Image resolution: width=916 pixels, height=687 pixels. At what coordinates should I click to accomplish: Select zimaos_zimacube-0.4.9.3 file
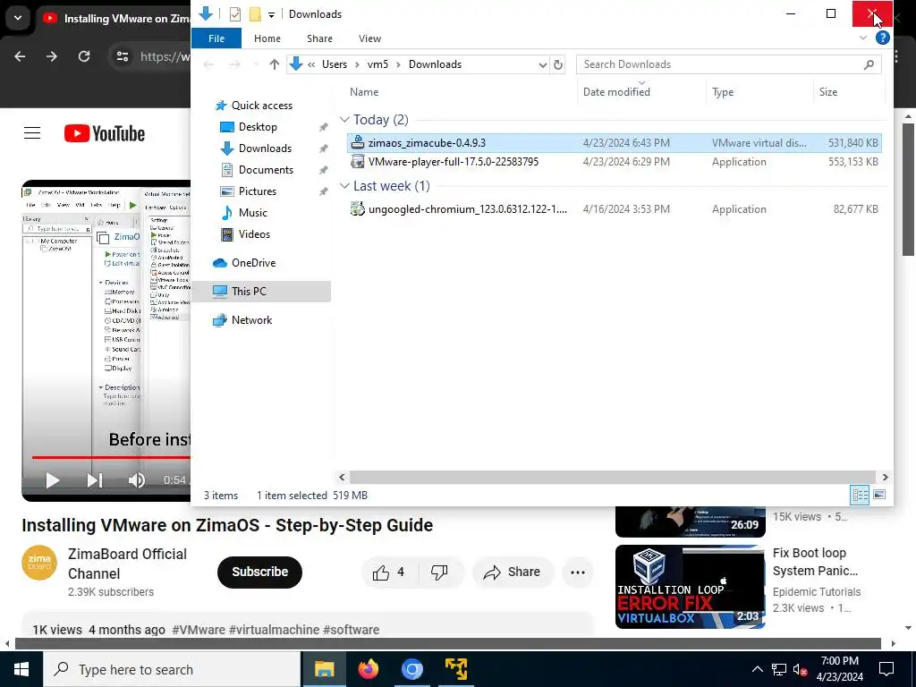click(614, 143)
